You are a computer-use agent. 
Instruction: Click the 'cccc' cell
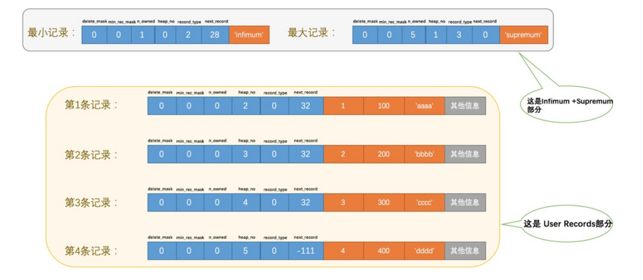pyautogui.click(x=425, y=202)
